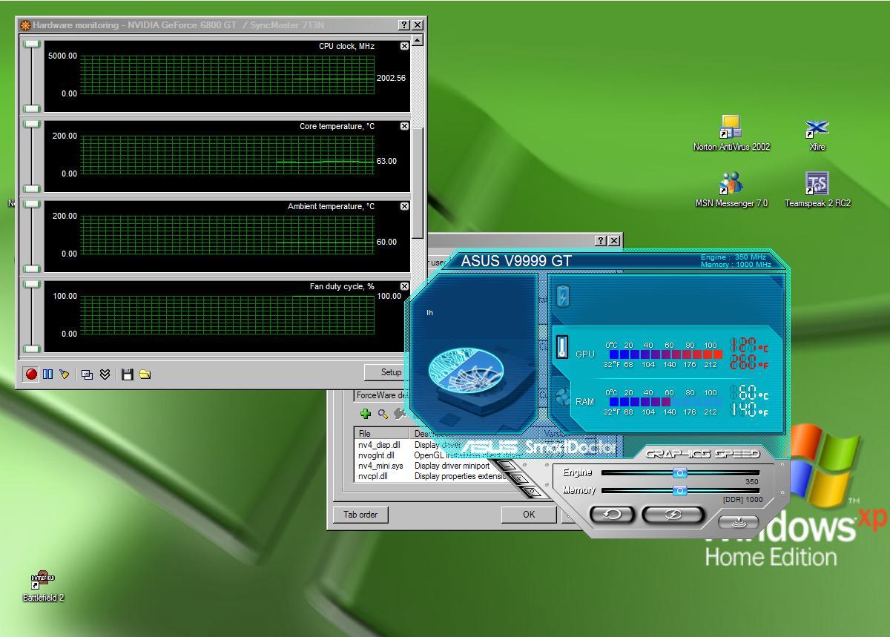The width and height of the screenshot is (890, 637).
Task: Save monitoring log using the floppy disk icon
Action: click(128, 374)
